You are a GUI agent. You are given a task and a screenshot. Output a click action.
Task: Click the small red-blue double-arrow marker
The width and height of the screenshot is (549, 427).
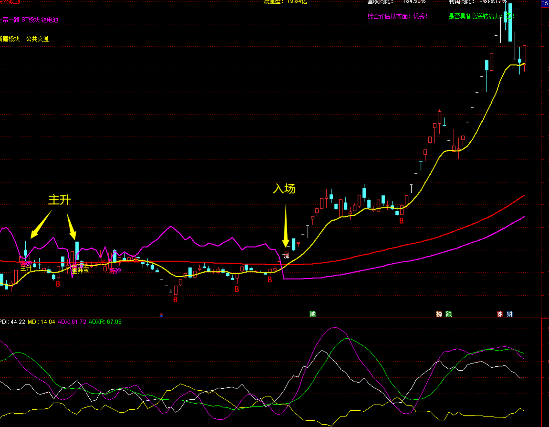click(x=162, y=315)
